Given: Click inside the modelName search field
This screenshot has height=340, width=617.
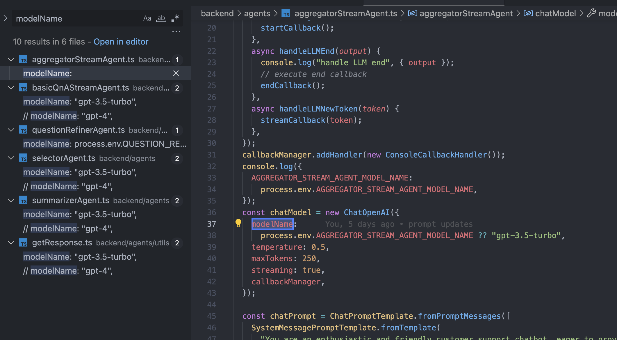Looking at the screenshot, I should (x=73, y=19).
